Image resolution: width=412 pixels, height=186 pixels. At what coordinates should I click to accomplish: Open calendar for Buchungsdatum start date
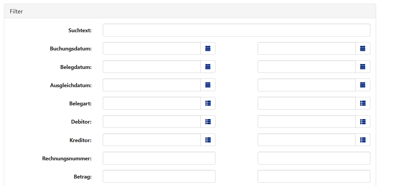coord(208,48)
